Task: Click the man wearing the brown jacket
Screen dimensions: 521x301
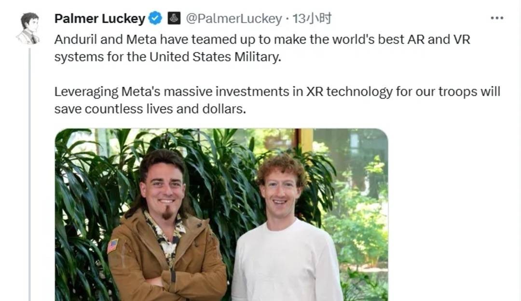Action: coord(166,226)
